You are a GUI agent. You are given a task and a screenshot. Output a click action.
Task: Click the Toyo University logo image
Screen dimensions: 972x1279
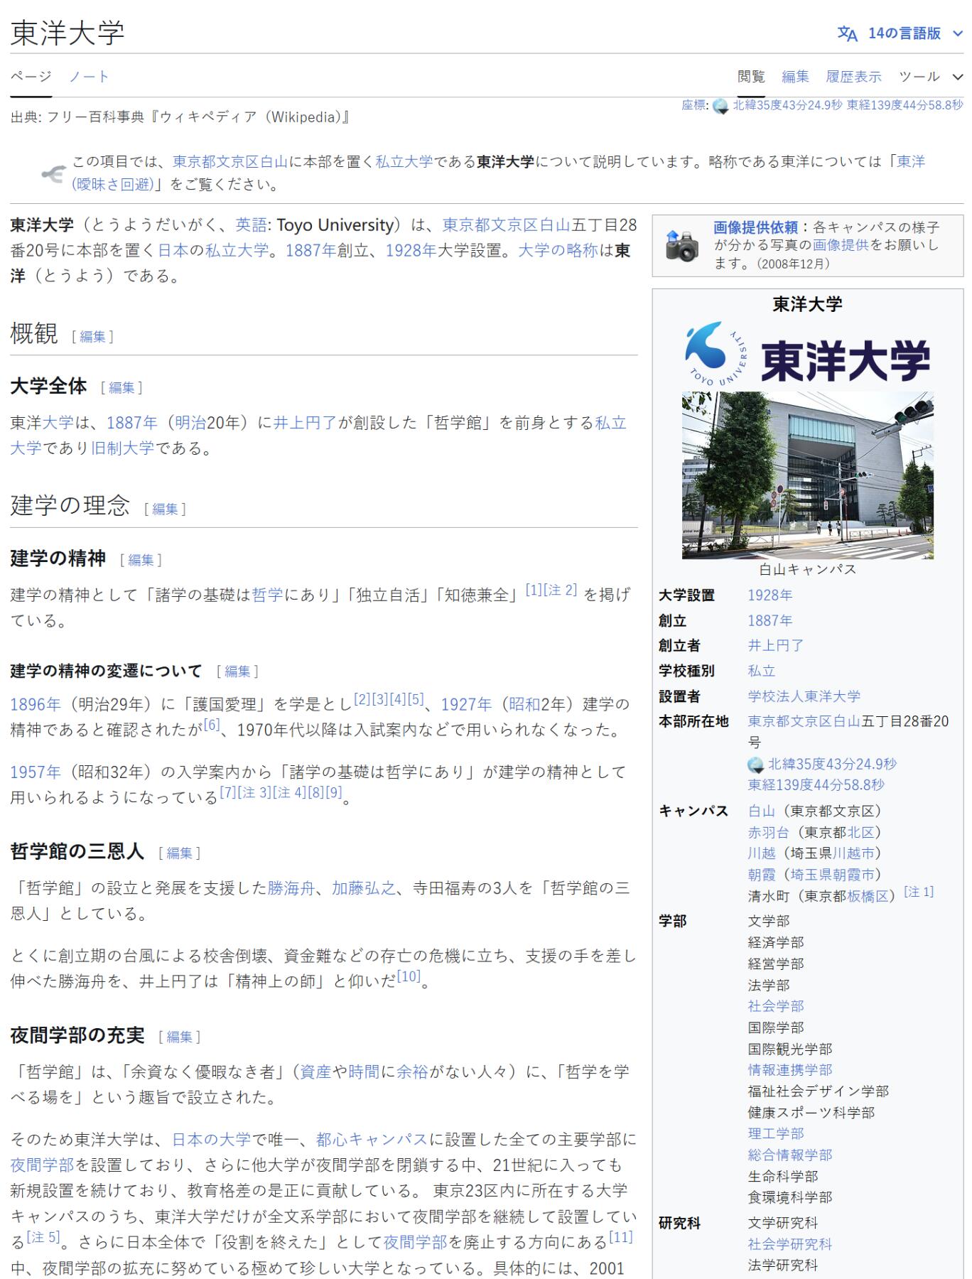tap(807, 353)
